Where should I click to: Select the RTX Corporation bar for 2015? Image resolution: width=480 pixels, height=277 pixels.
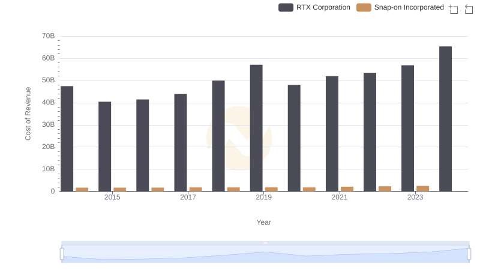point(104,147)
